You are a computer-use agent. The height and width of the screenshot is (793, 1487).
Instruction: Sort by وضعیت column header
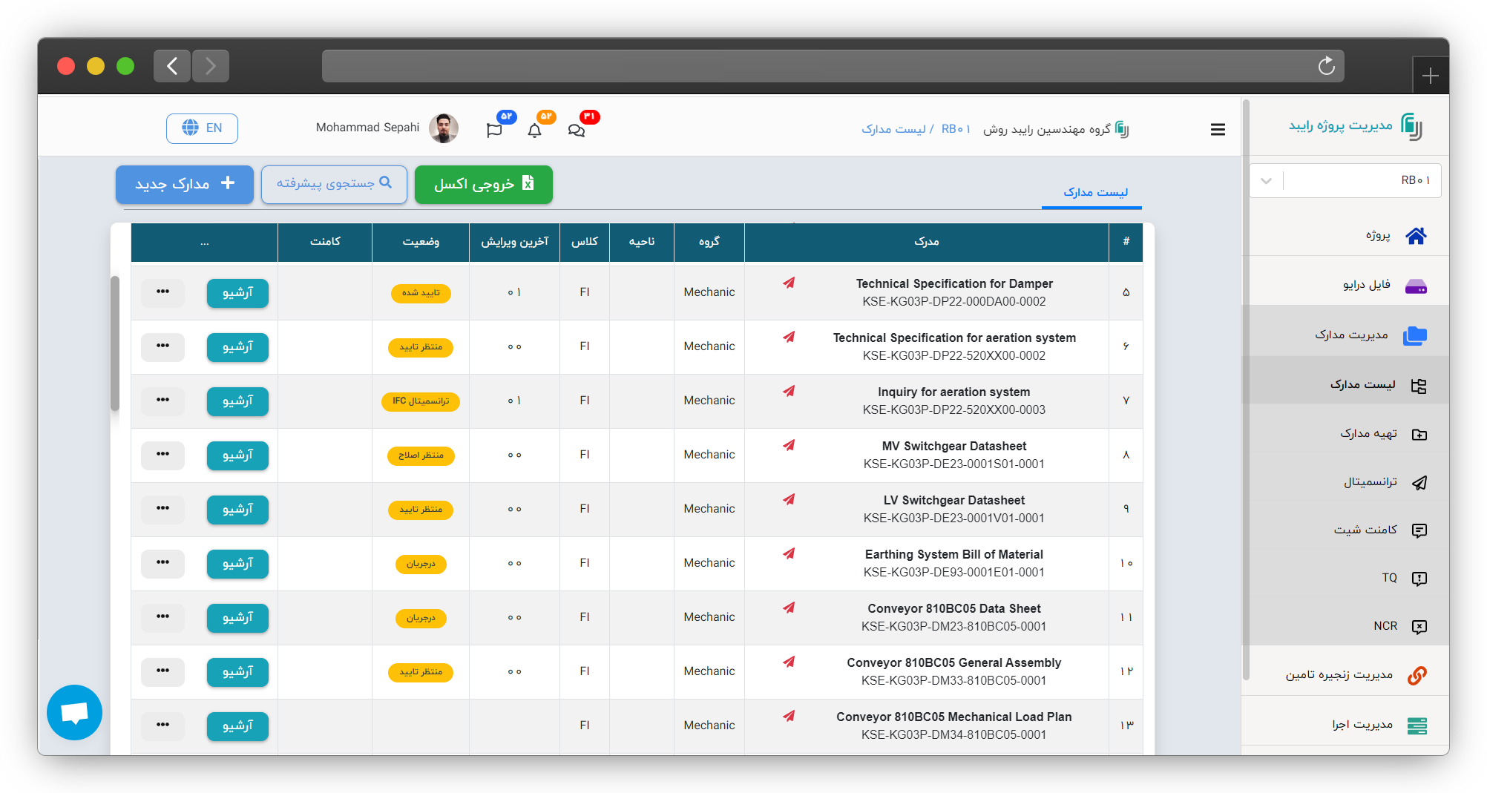(x=421, y=242)
